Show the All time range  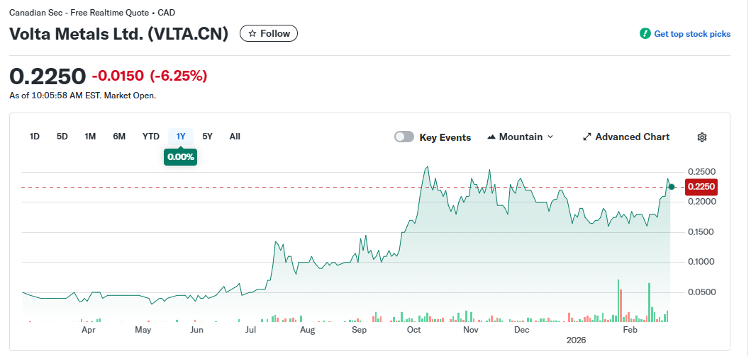[x=235, y=137]
